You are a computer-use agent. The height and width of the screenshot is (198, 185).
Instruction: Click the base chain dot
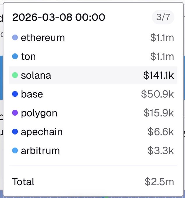click(x=15, y=94)
